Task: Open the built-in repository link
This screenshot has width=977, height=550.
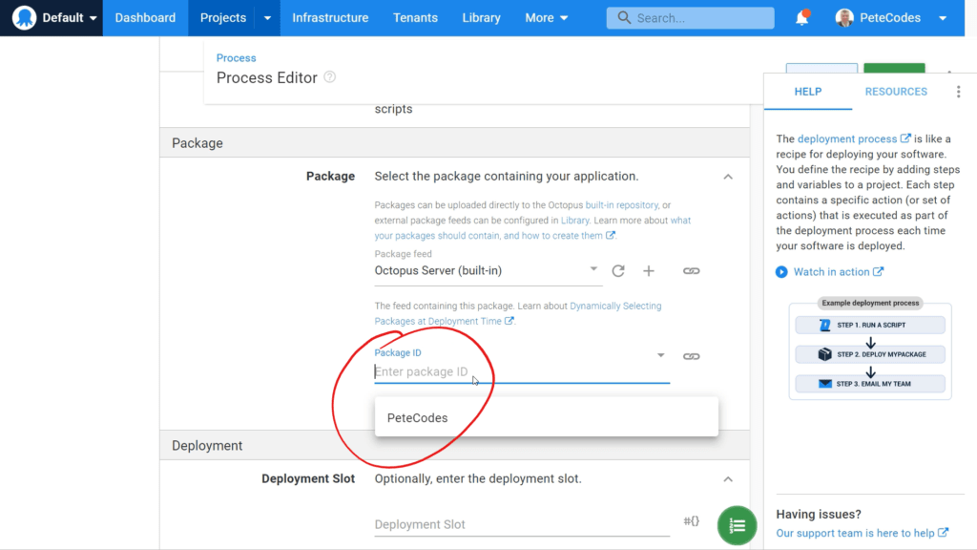Action: (621, 205)
